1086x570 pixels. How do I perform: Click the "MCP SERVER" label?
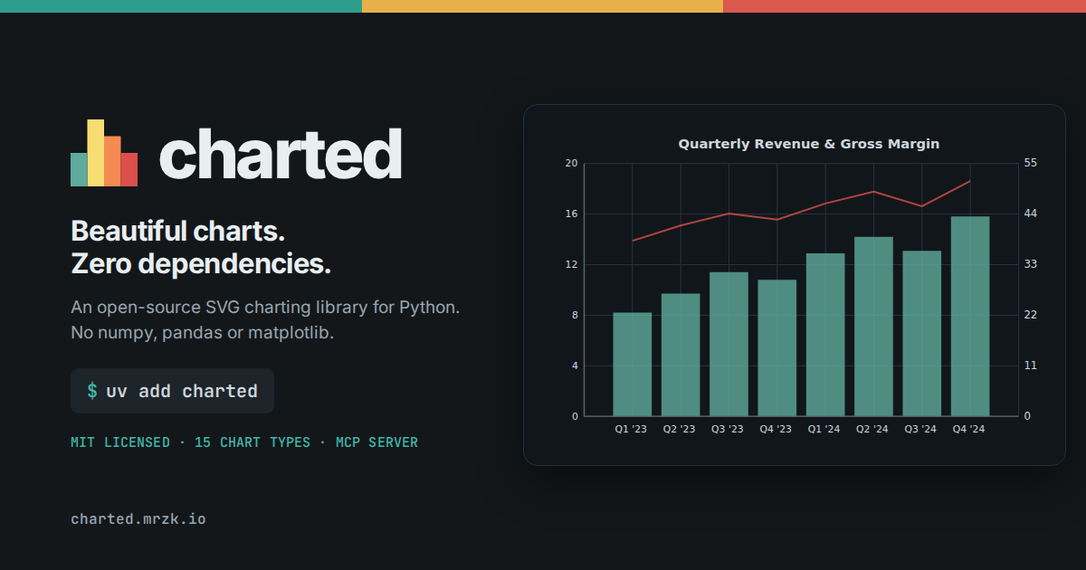click(376, 442)
